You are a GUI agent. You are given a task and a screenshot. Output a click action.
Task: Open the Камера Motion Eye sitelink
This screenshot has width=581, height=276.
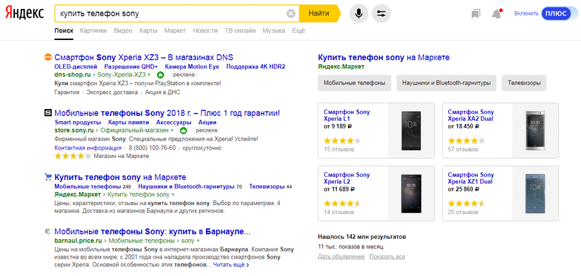point(192,66)
